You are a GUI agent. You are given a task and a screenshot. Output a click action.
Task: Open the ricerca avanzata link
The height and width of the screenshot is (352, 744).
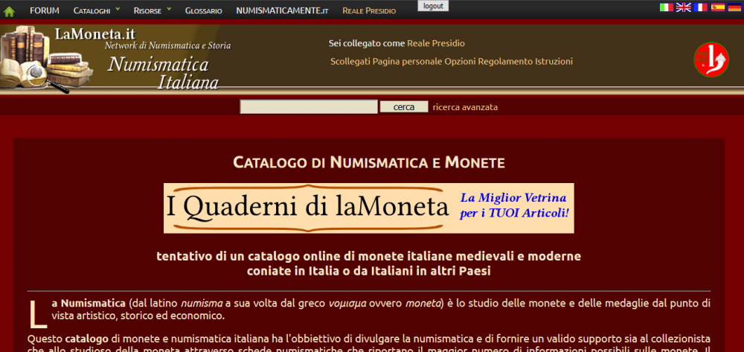[465, 107]
